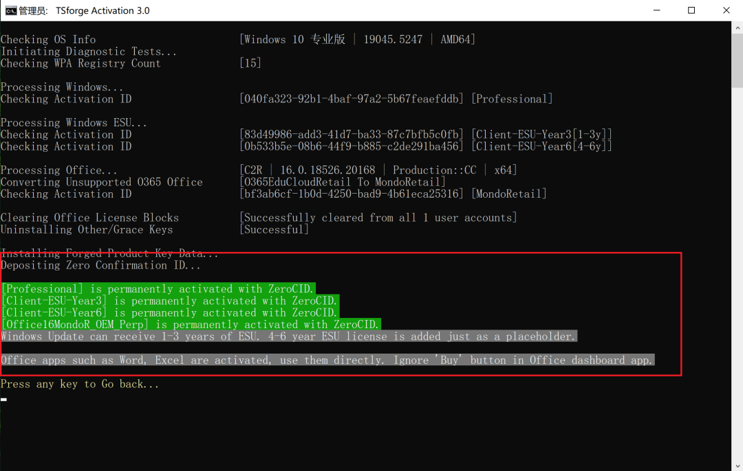Image resolution: width=743 pixels, height=471 pixels.
Task: Click 'Processing Office...' line
Action: (x=58, y=170)
